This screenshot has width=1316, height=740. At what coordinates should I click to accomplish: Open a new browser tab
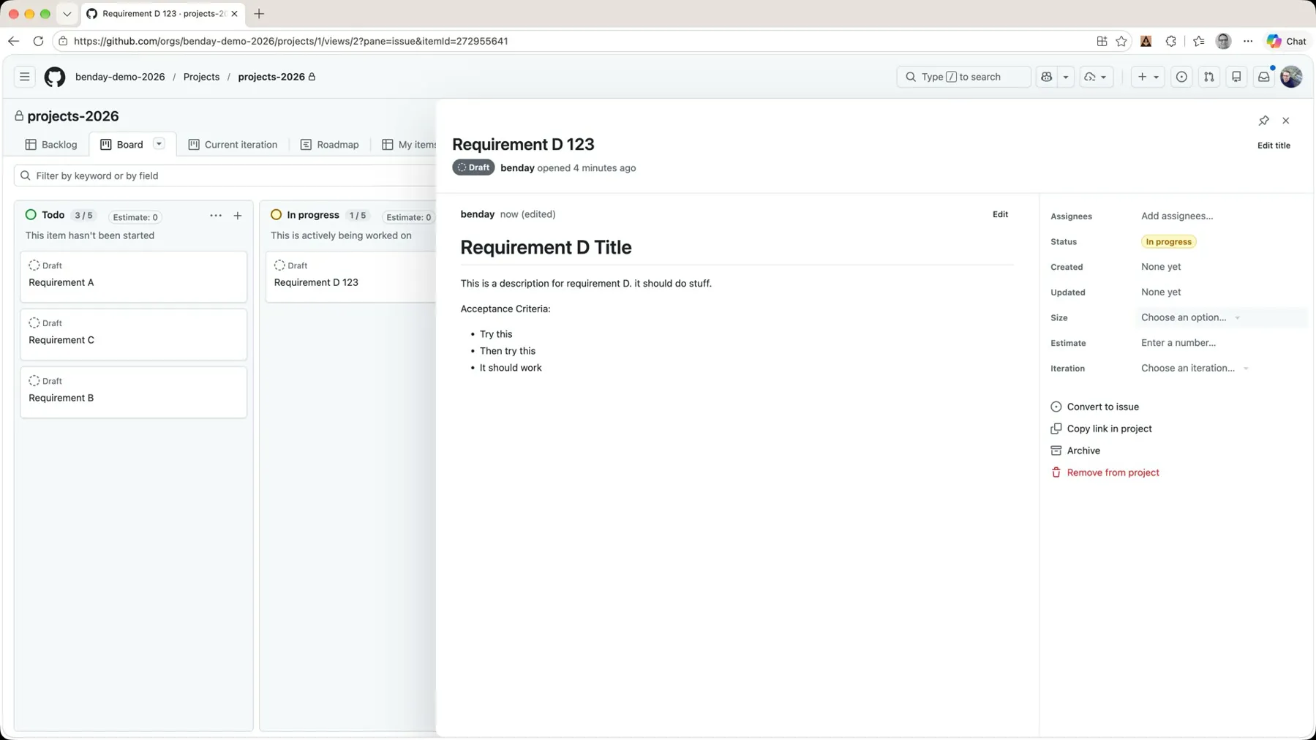pos(259,14)
